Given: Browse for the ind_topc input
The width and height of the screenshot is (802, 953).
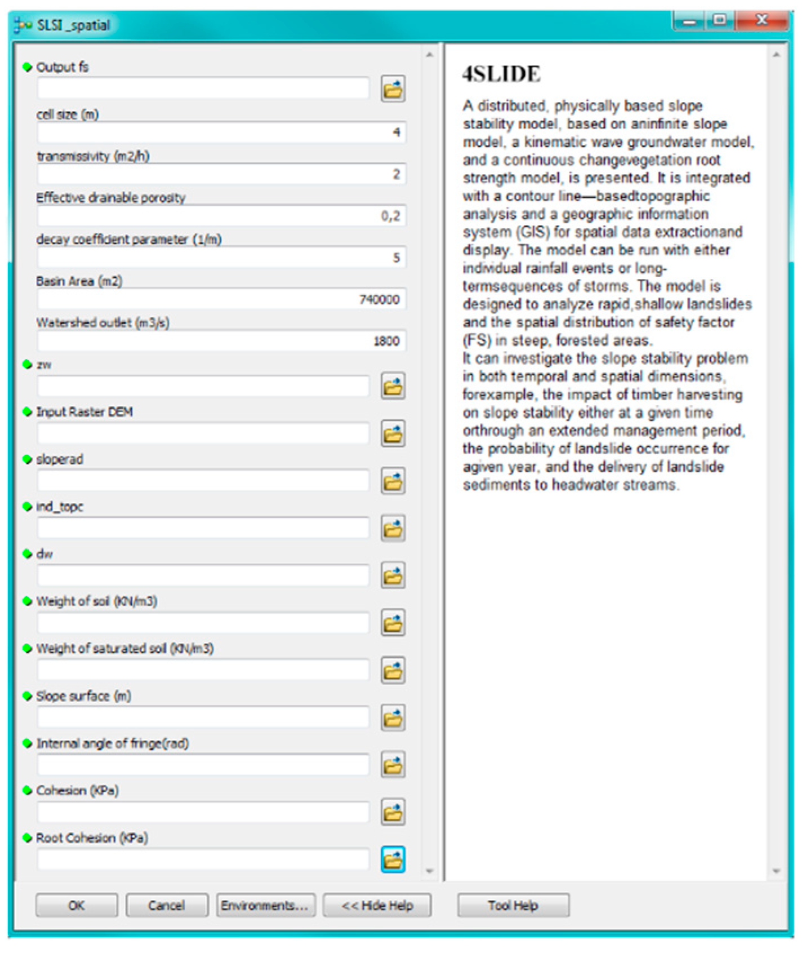Looking at the screenshot, I should pos(393,528).
